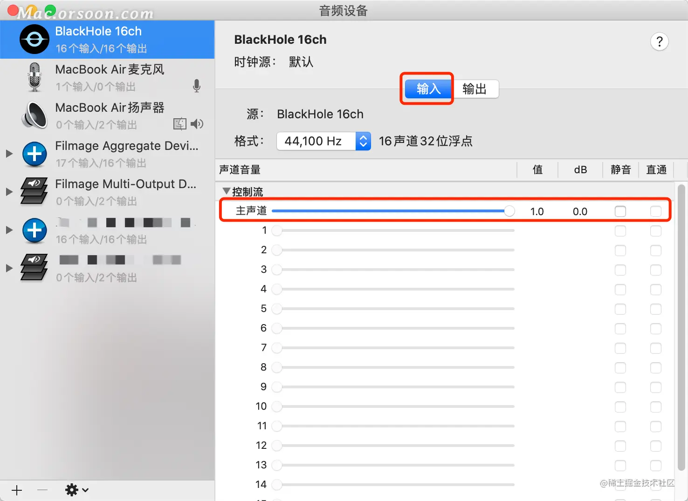Toggle thru checkbox for channel 13

[656, 466]
